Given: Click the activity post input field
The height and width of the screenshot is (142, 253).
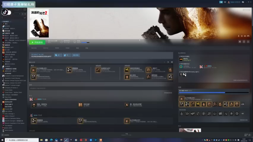Looking at the screenshot, I should pyautogui.click(x=101, y=88).
